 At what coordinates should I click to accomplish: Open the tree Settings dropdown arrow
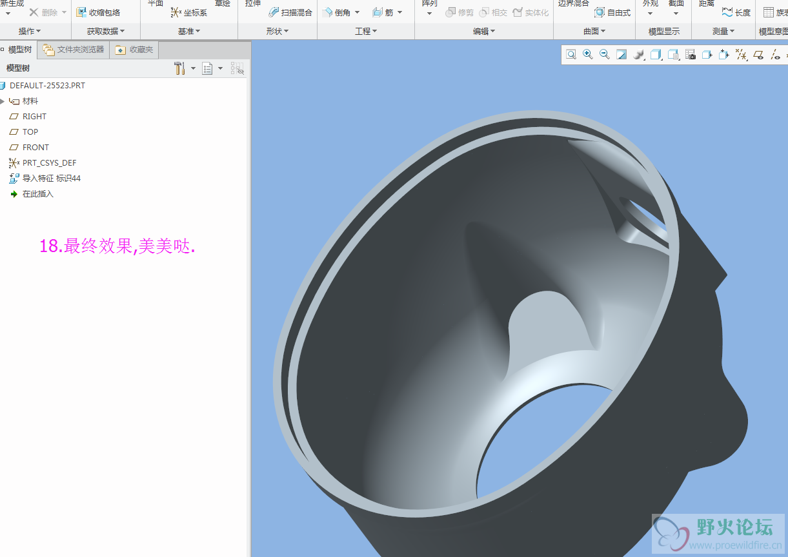pyautogui.click(x=192, y=68)
